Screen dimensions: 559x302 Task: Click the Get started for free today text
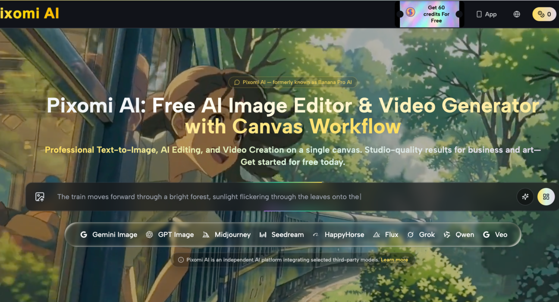(x=293, y=162)
